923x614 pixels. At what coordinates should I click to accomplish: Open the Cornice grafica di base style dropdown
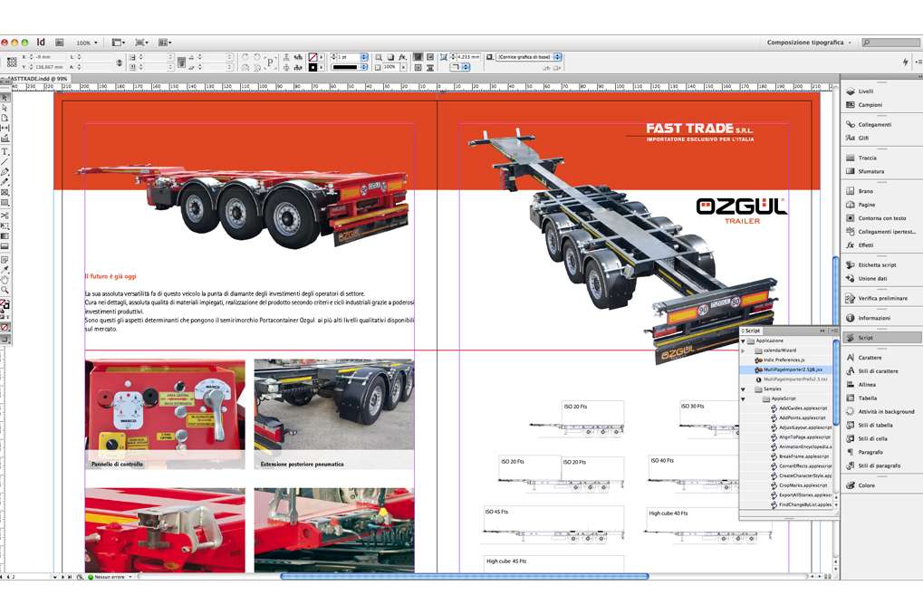coord(557,57)
